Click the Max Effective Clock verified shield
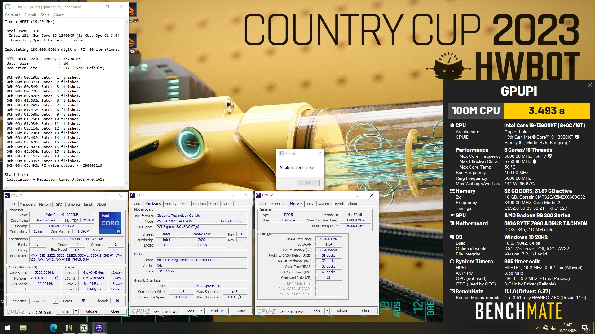Screen dimensions: 595x334 tap(535, 161)
